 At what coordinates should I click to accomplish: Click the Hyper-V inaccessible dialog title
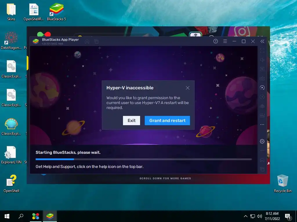pos(130,88)
